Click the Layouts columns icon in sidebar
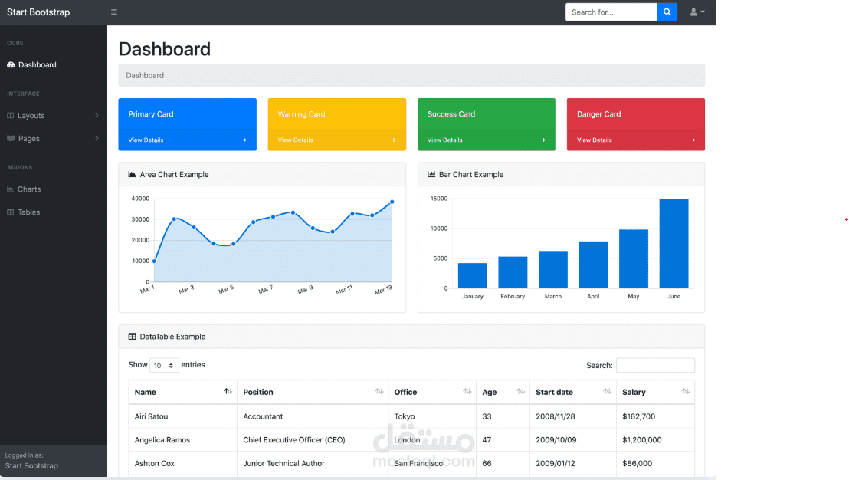849x480 pixels. 10,115
